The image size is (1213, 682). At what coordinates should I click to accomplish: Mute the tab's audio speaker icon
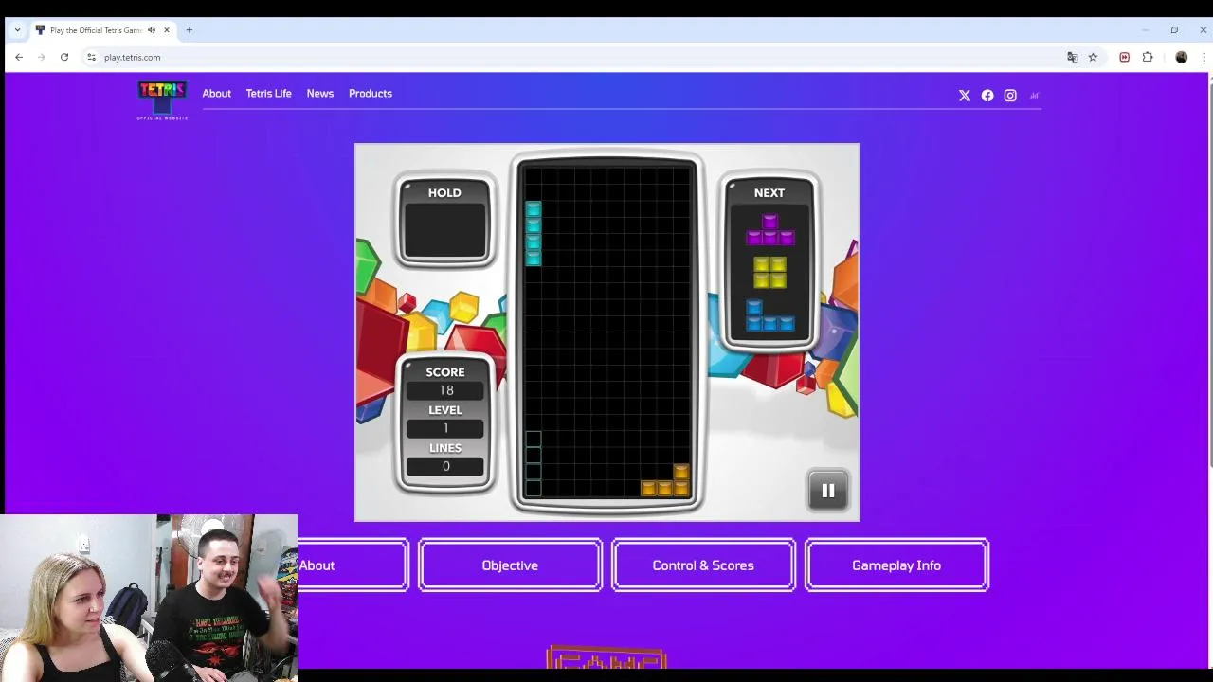[152, 30]
